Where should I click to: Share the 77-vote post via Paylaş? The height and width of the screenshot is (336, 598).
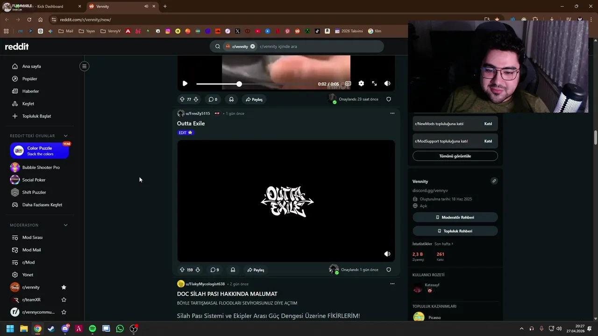pos(255,99)
